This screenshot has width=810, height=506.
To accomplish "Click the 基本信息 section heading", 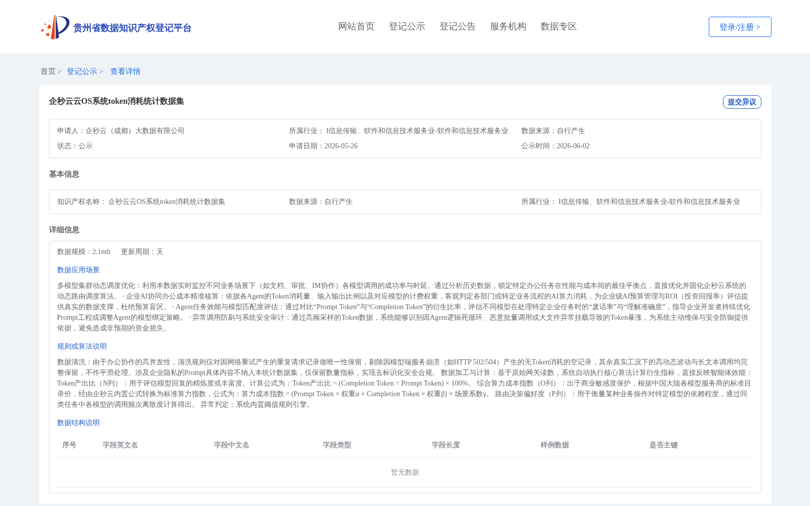I will click(x=64, y=174).
